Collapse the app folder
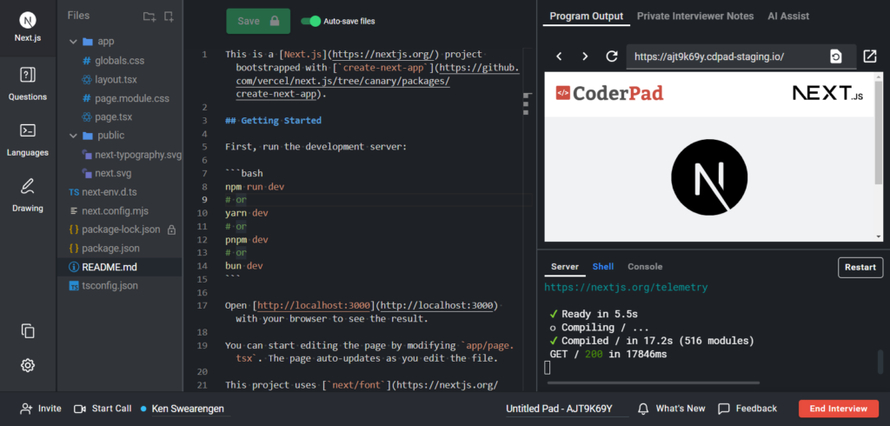The height and width of the screenshot is (426, 890). pyautogui.click(x=73, y=41)
